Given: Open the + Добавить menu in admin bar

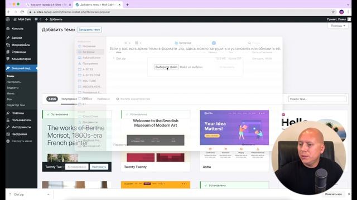Looking at the screenshot, I should click(x=54, y=19).
